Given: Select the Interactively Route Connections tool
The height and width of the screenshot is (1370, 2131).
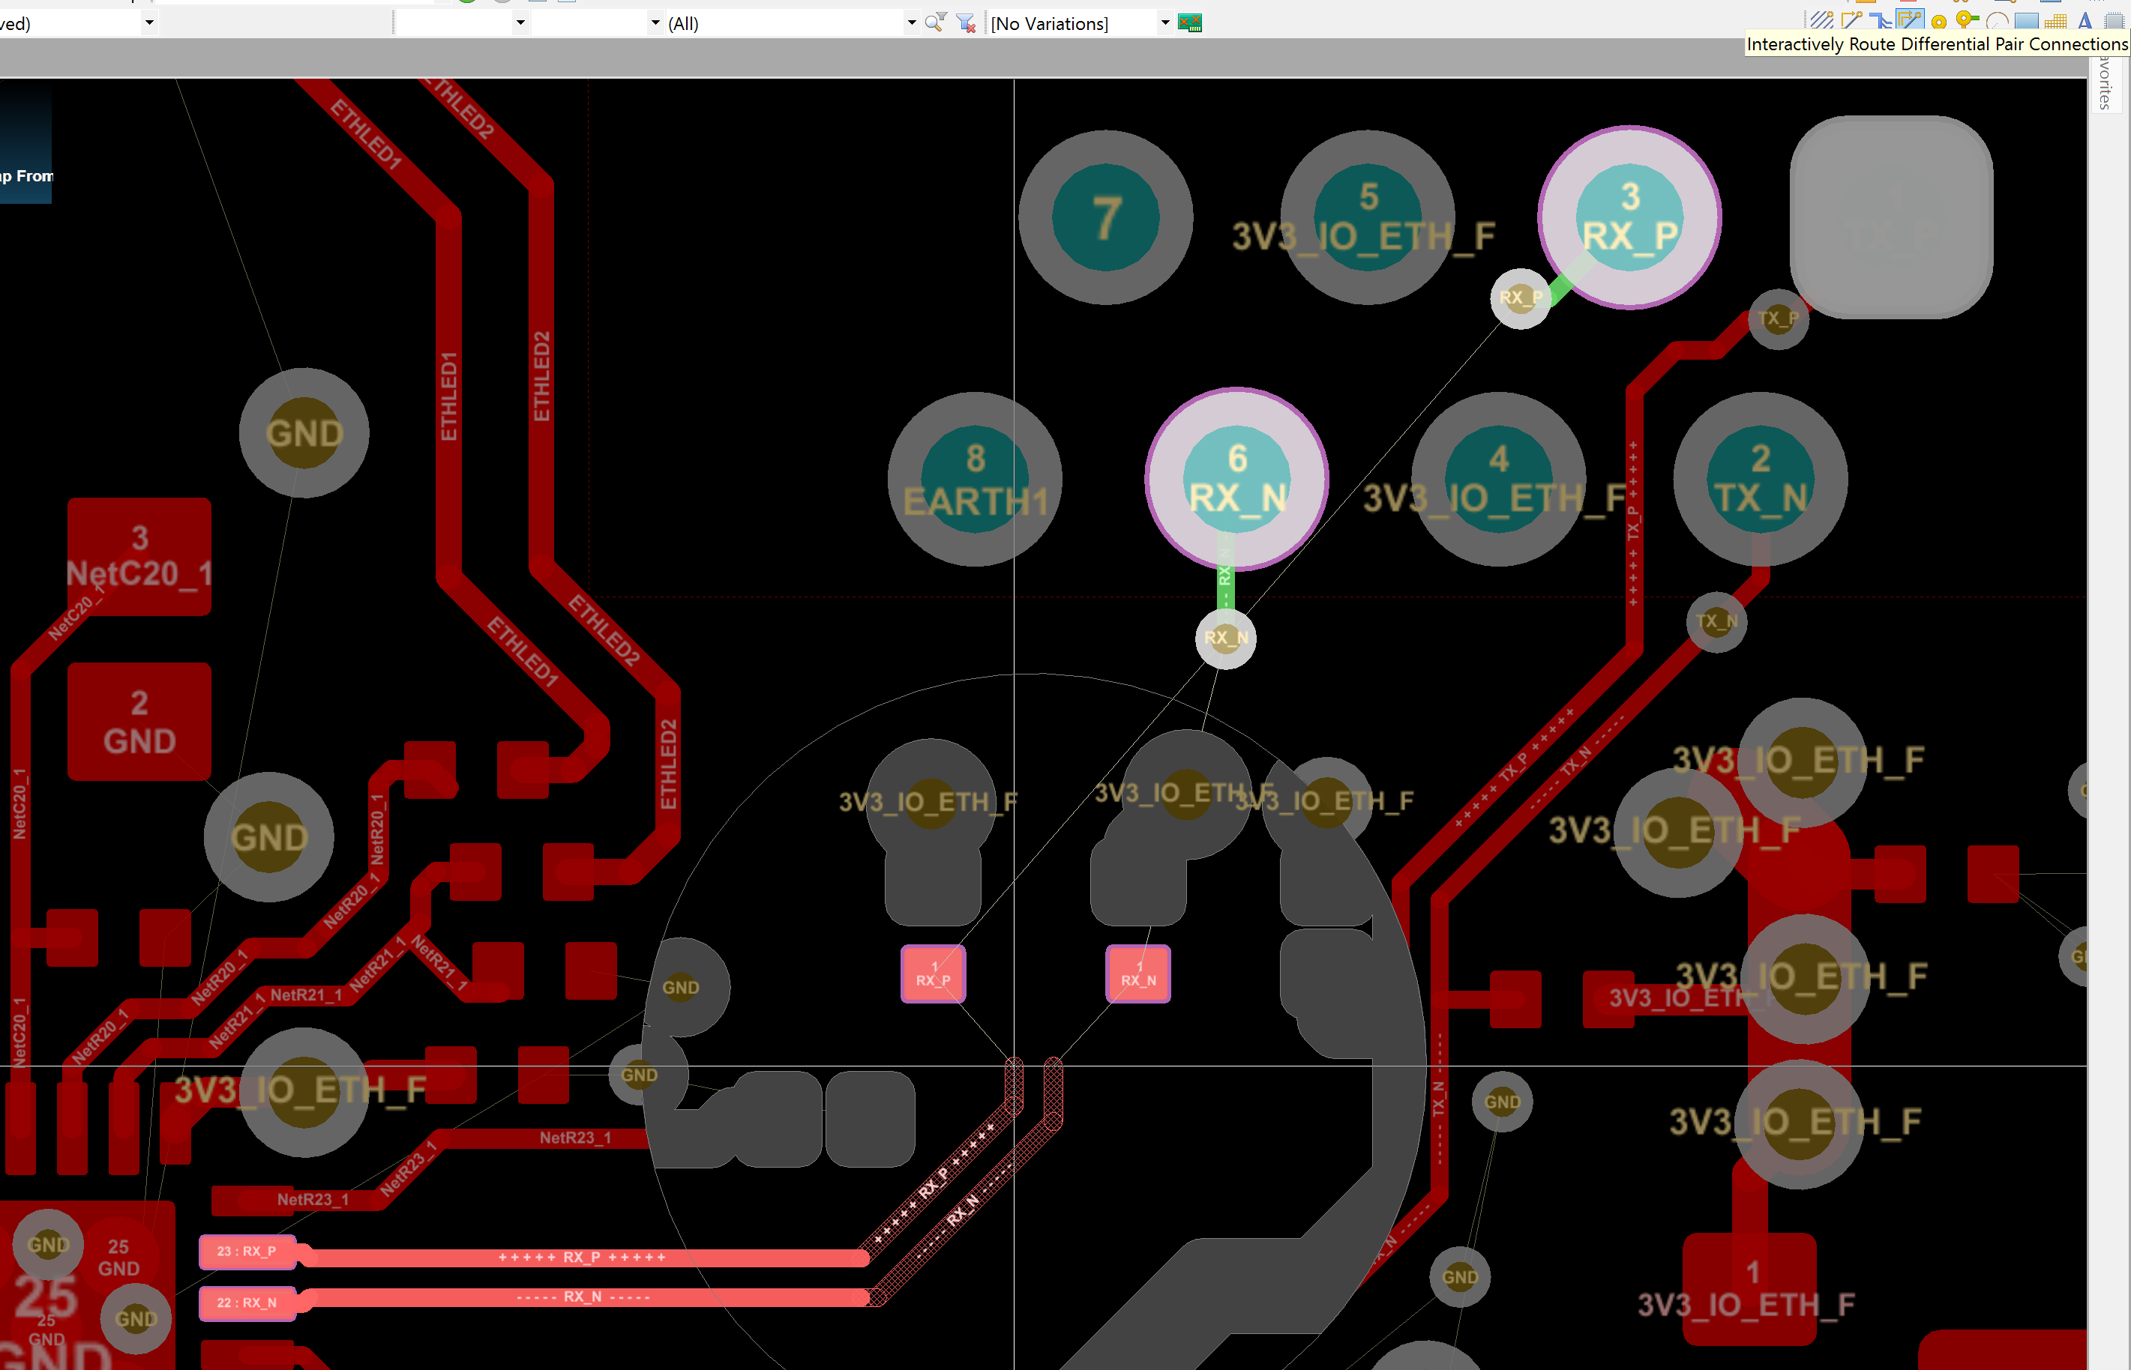Looking at the screenshot, I should 1851,21.
